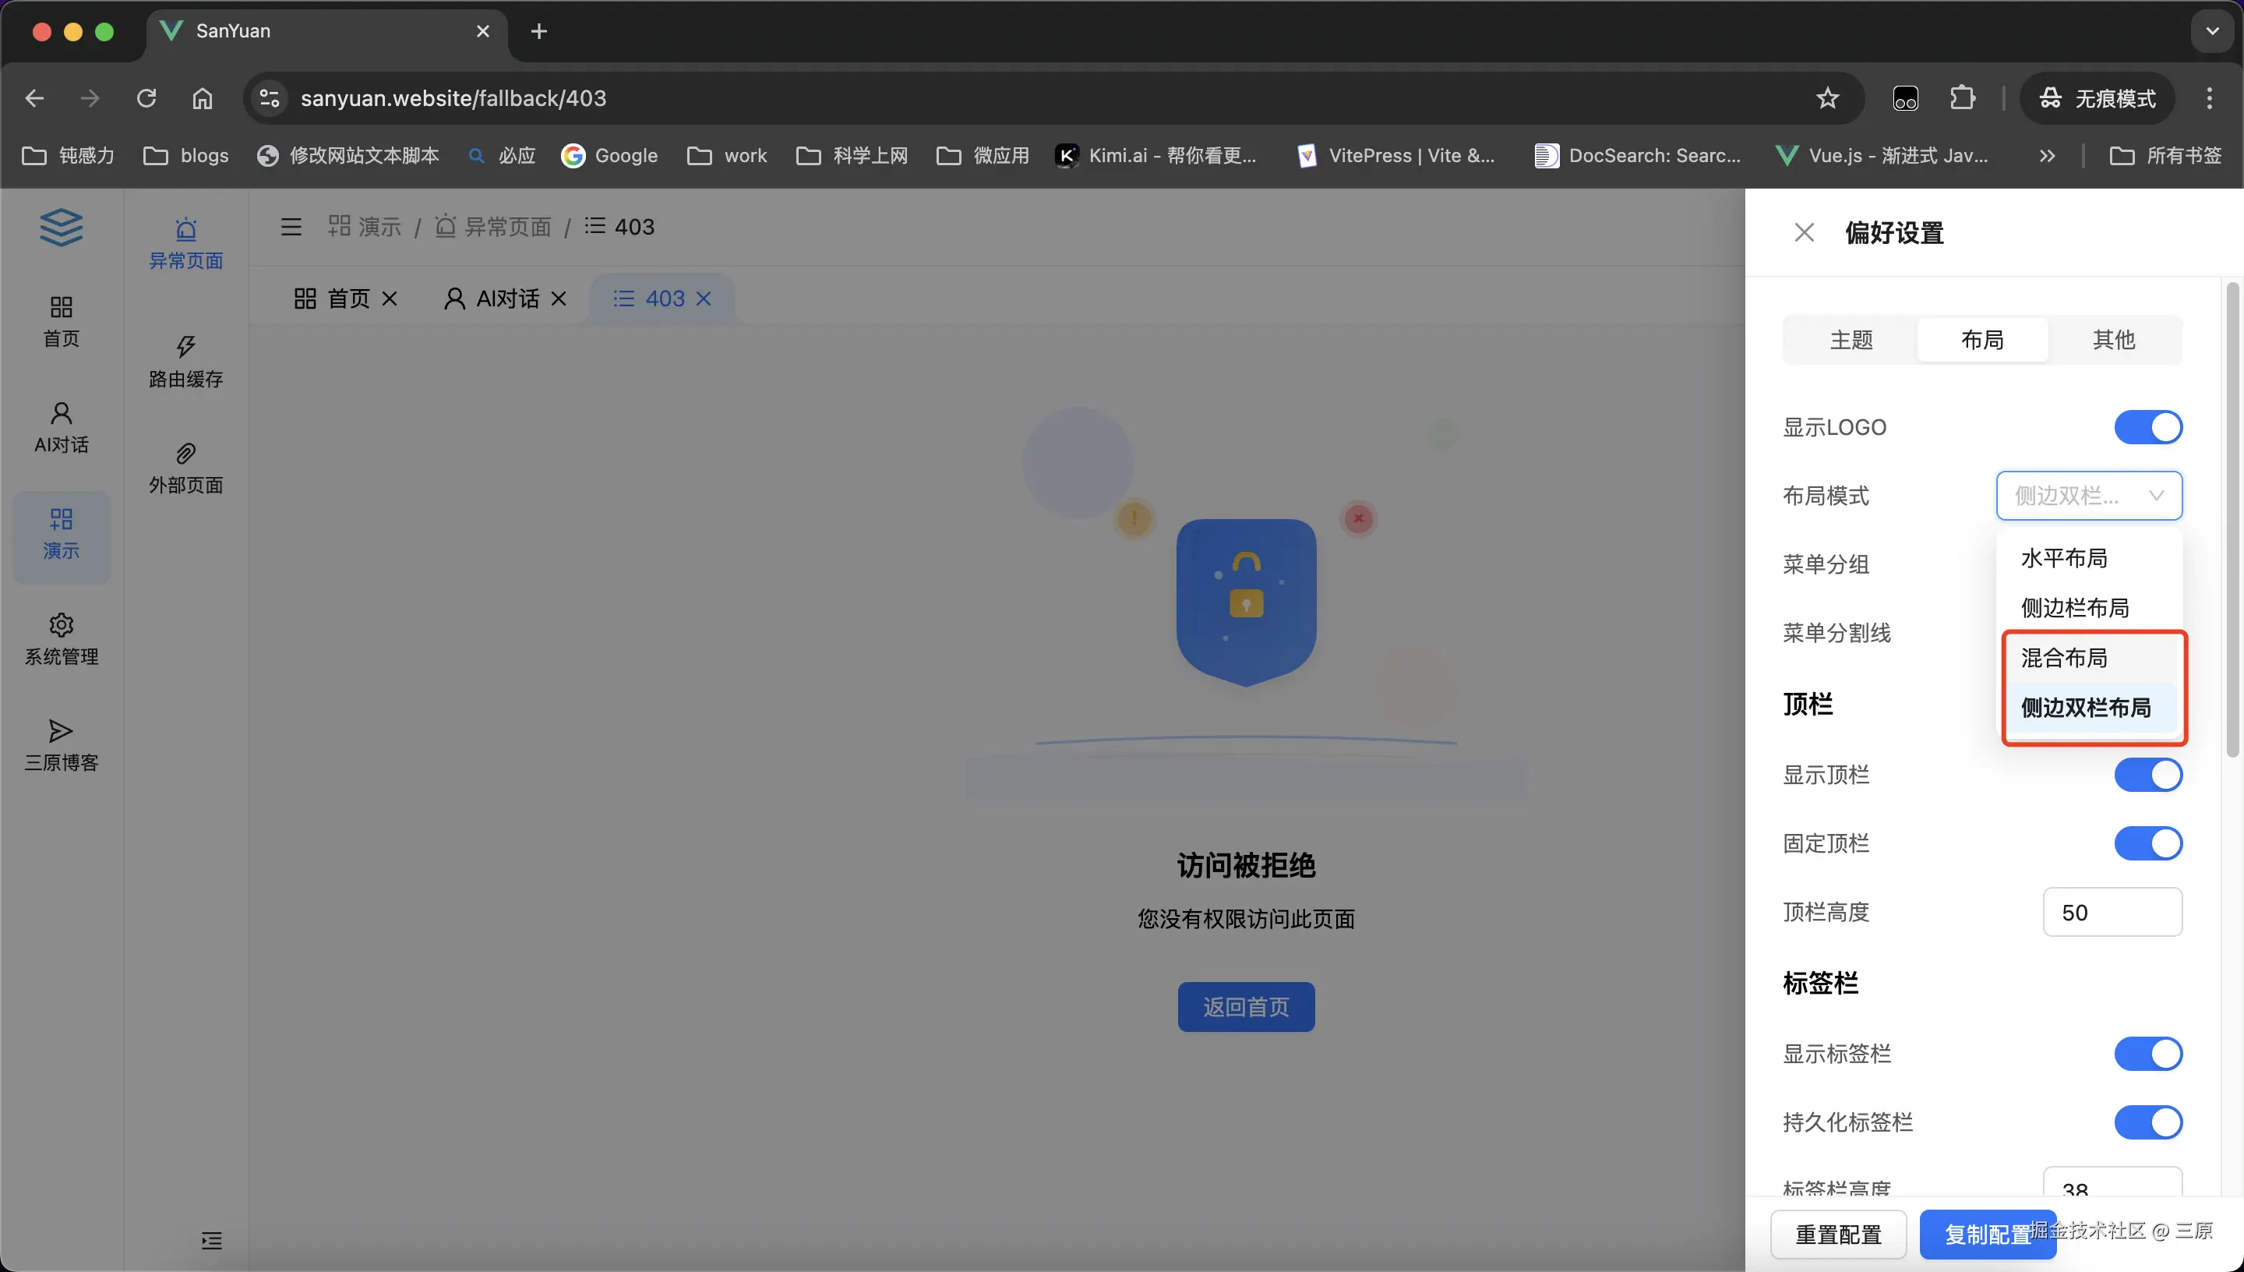Open the 布局模式 dropdown
The width and height of the screenshot is (2244, 1272).
pyautogui.click(x=2087, y=496)
